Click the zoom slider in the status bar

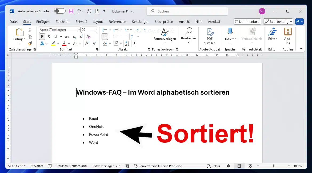coord(274,166)
